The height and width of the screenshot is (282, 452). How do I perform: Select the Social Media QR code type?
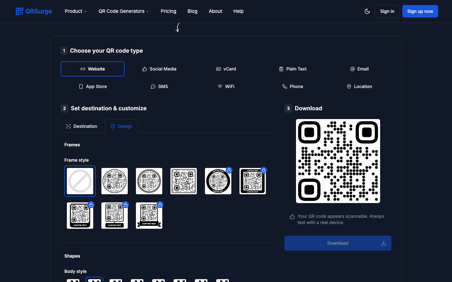point(159,69)
